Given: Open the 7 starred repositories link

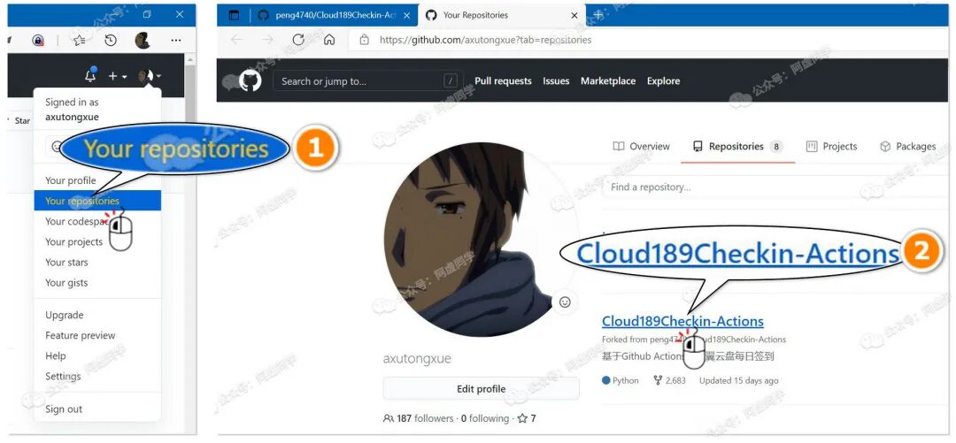Looking at the screenshot, I should click(527, 418).
